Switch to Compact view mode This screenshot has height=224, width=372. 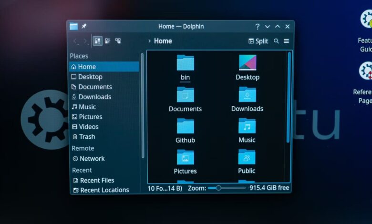pyautogui.click(x=108, y=41)
